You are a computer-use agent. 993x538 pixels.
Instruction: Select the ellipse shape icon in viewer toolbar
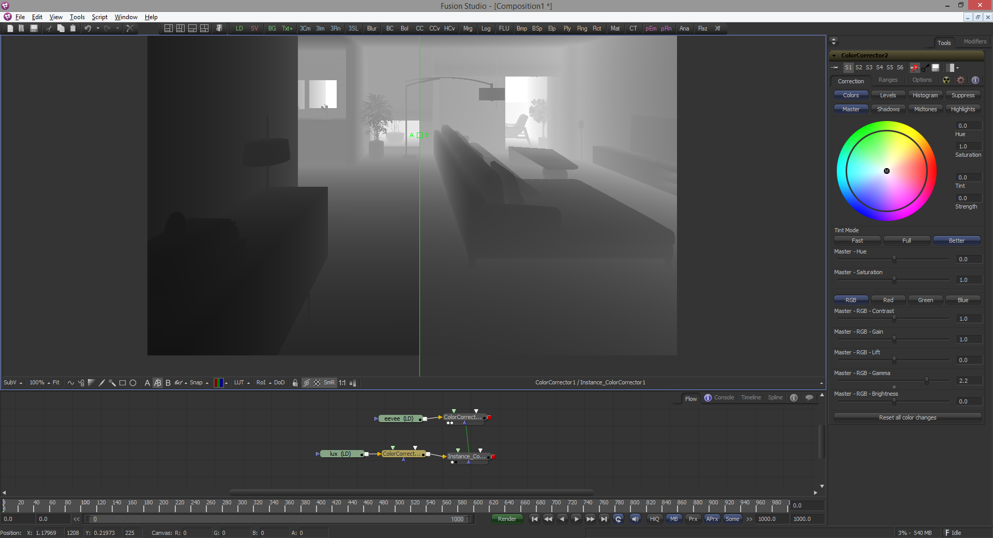[133, 383]
